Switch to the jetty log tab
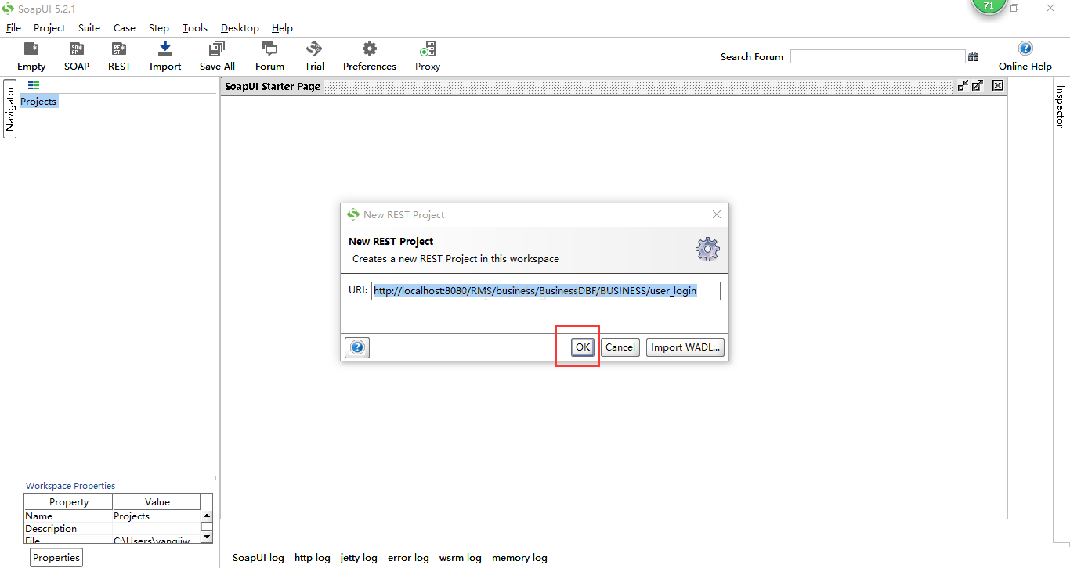Viewport: 1070px width, 568px height. coord(359,558)
